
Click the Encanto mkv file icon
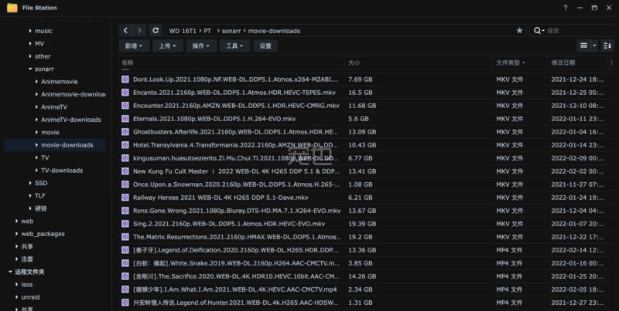(x=125, y=92)
